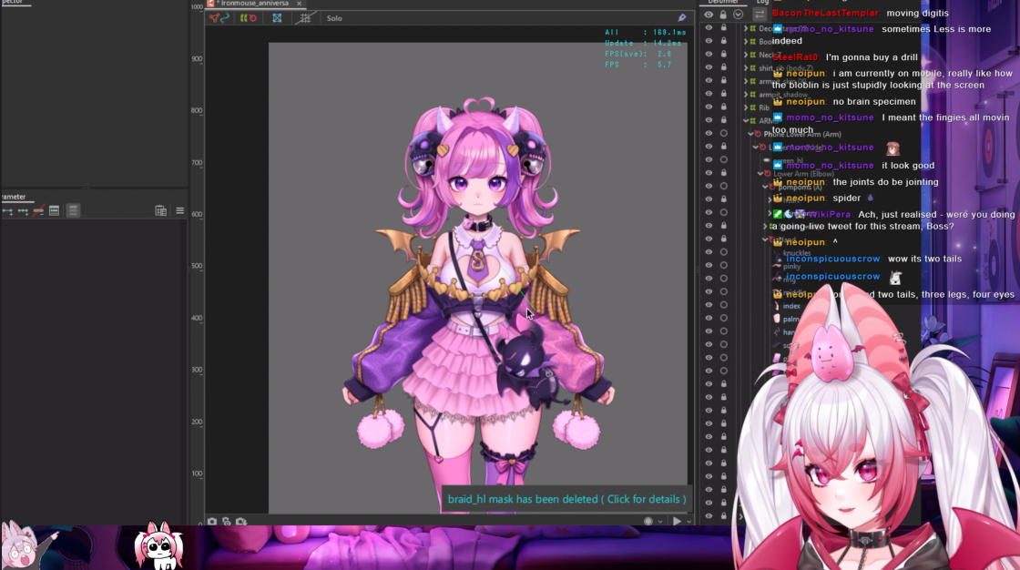This screenshot has height=570, width=1020.
Task: Hide the Rib deformer using its eye icon
Action: click(709, 107)
